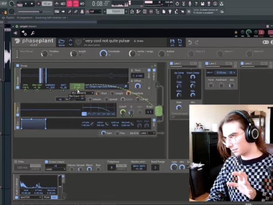Toggle Lane 1 enable checkbox
This screenshot has height=205, width=273.
tap(171, 64)
